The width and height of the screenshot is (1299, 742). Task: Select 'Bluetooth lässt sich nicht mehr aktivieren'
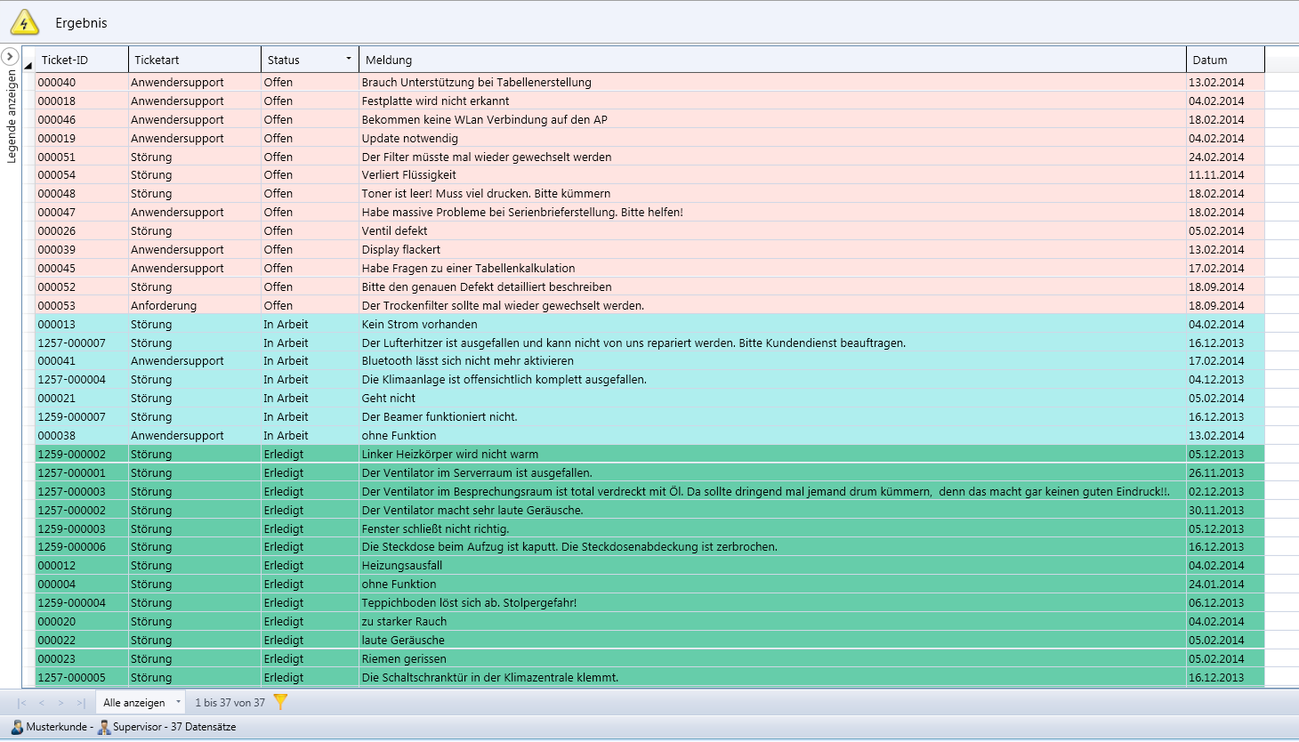[467, 360]
